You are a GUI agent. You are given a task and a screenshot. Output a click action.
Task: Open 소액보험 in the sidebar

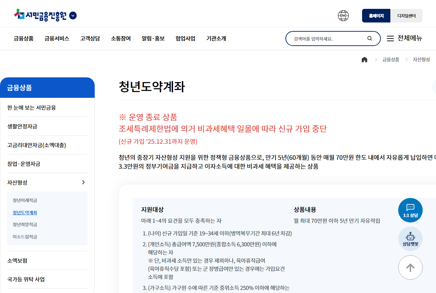click(x=47, y=261)
